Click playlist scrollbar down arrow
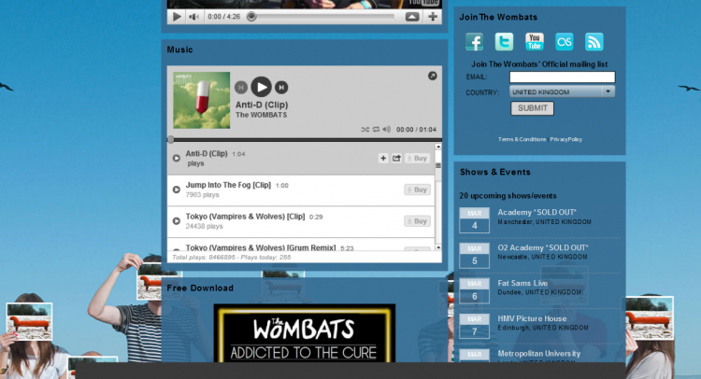701x379 pixels. 438,247
